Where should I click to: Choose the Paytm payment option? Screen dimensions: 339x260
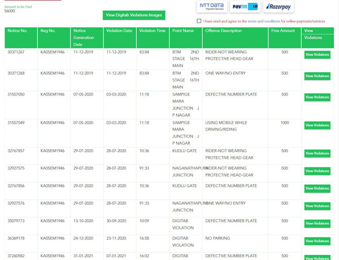click(245, 7)
